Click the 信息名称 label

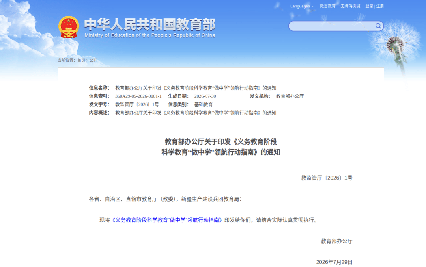pos(99,88)
